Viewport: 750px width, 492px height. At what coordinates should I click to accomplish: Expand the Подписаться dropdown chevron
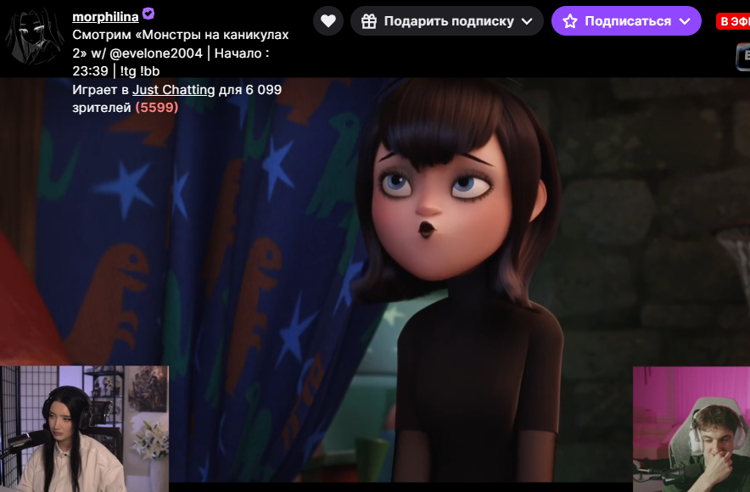[x=685, y=21]
